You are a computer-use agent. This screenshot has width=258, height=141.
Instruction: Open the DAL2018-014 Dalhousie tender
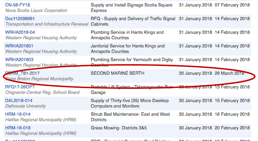[18, 100]
